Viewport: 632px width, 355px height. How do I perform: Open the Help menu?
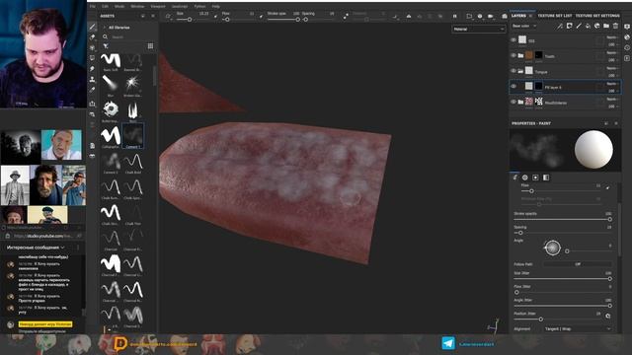click(x=216, y=7)
